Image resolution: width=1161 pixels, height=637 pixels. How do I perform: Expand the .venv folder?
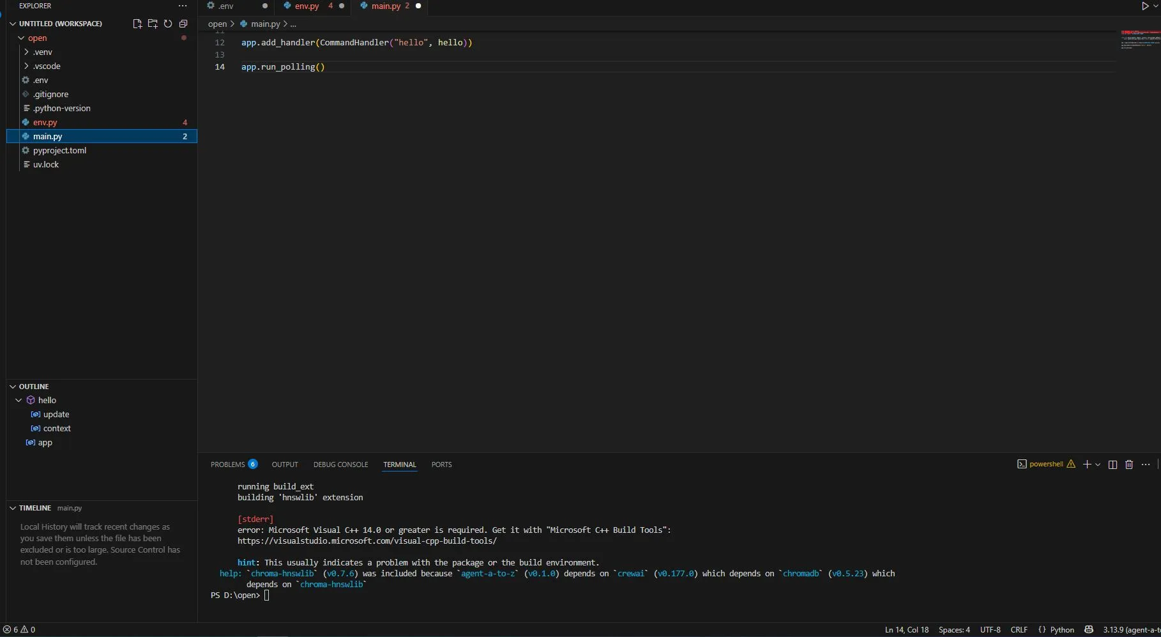pos(26,52)
